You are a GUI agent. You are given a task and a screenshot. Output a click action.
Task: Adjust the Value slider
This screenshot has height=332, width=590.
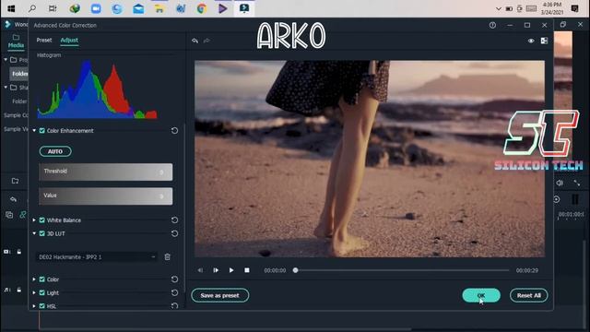pyautogui.click(x=106, y=196)
